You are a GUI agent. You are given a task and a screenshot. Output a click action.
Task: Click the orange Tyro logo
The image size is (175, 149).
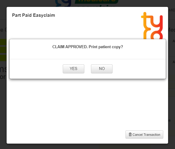click(152, 26)
